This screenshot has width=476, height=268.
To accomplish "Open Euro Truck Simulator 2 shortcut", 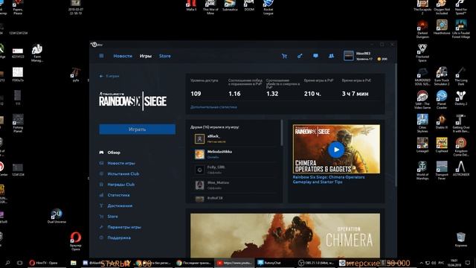I will 442,76.
